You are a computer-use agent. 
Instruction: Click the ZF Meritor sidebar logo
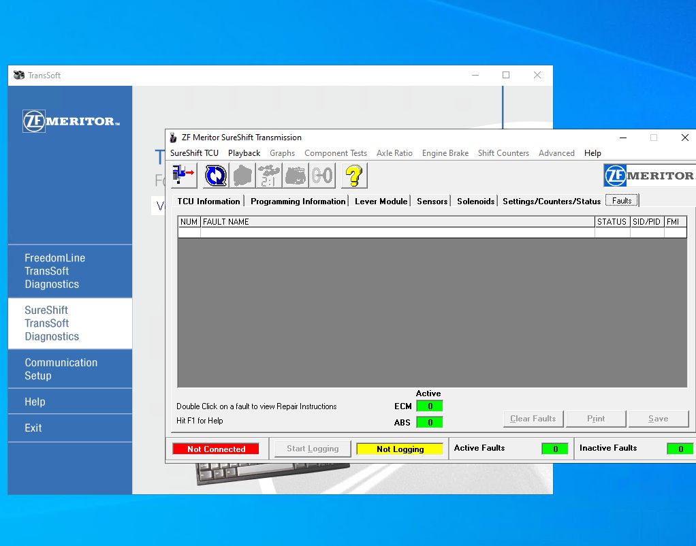tap(69, 121)
